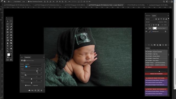Select the Hand tool
The height and width of the screenshot is (99, 176).
coord(11,48)
